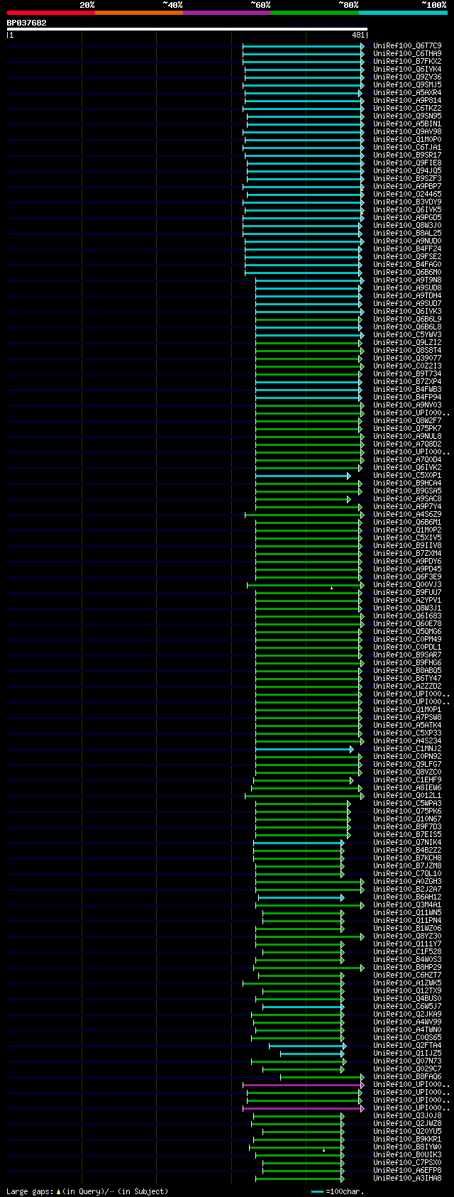The width and height of the screenshot is (454, 1197).
Task: Open hit UniRef100_Q39077
Action: click(x=407, y=358)
